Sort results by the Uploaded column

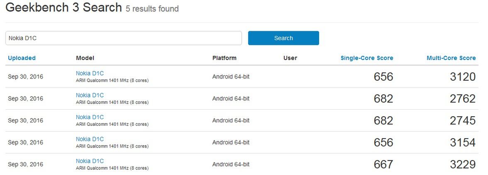[22, 58]
